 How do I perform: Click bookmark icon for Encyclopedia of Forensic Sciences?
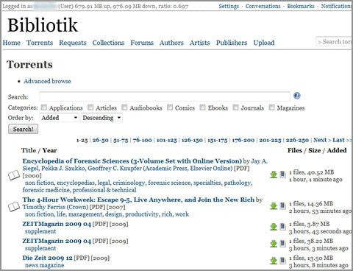coord(282,175)
